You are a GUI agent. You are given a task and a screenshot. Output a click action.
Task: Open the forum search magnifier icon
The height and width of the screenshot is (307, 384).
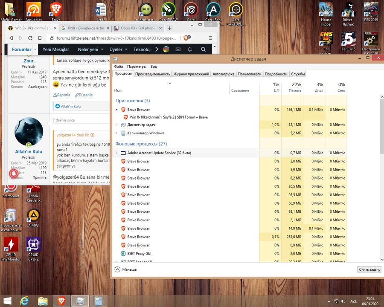pyautogui.click(x=203, y=49)
